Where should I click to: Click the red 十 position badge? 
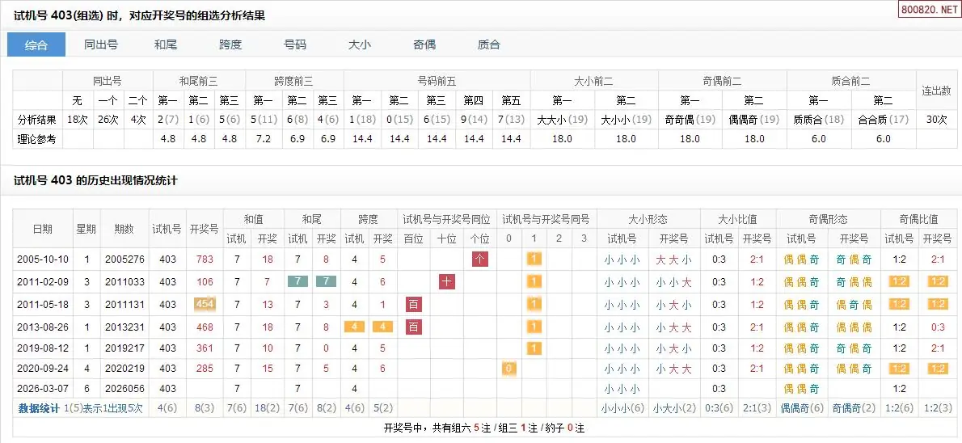447,282
